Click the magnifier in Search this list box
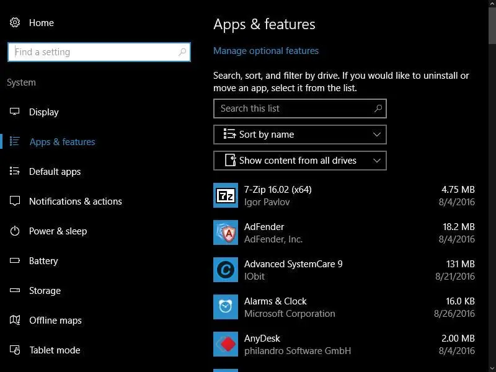Screen dimensions: 496x372 point(378,108)
